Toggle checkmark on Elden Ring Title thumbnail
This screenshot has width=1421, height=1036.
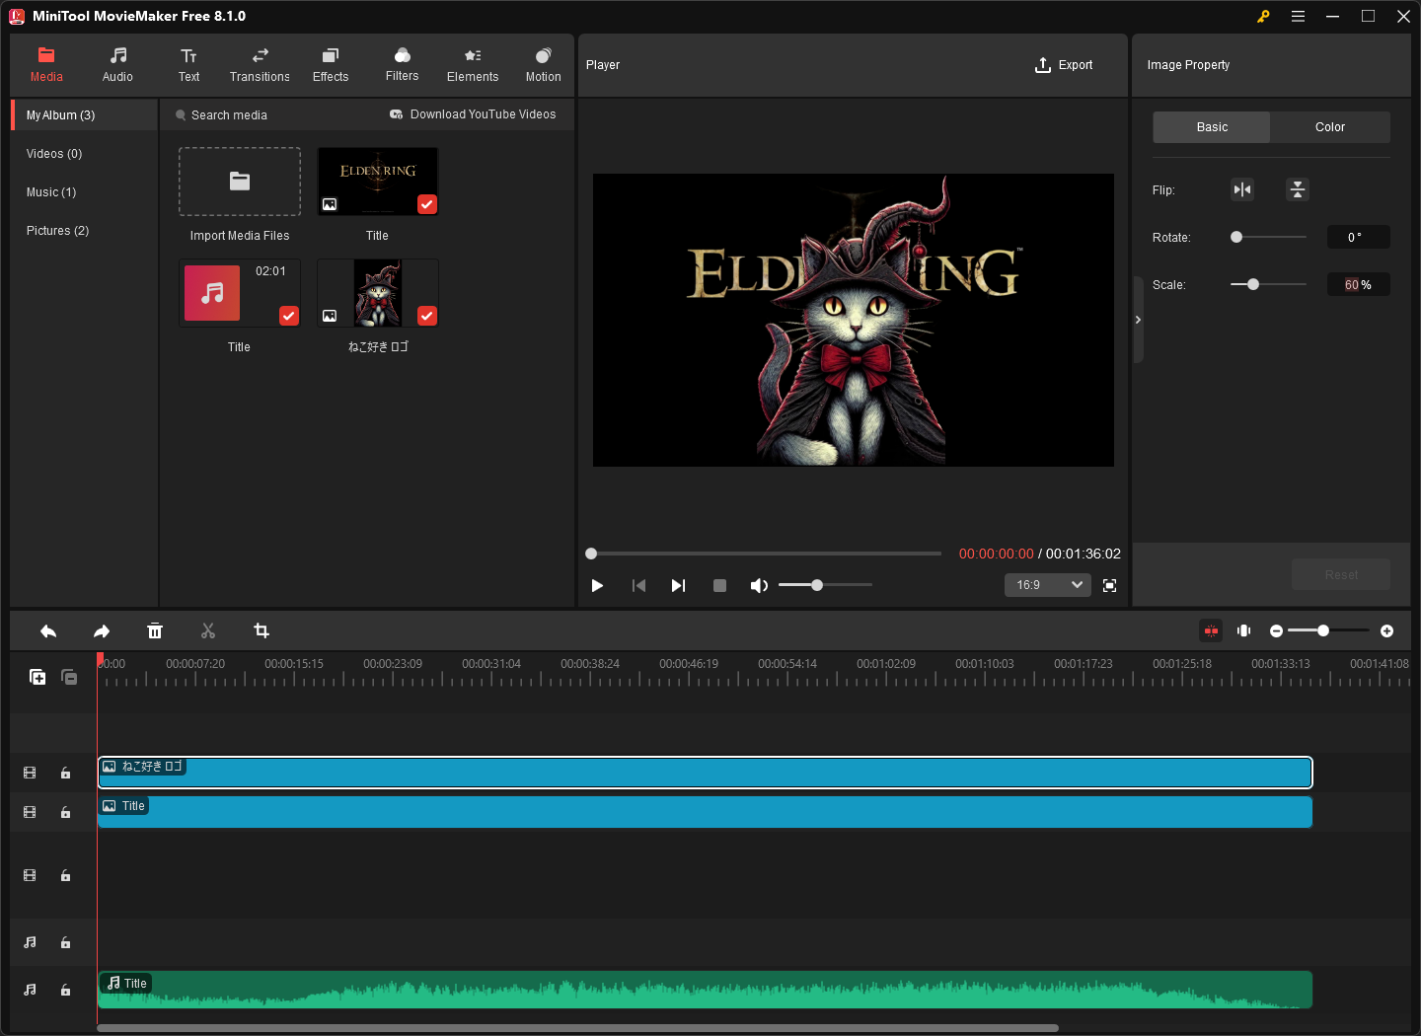tap(427, 204)
